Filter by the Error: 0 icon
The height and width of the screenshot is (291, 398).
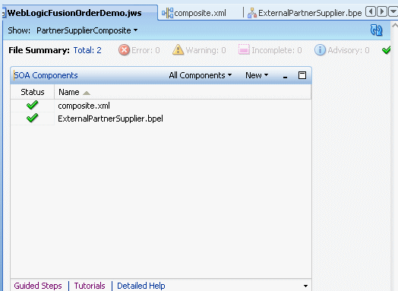[x=124, y=50]
